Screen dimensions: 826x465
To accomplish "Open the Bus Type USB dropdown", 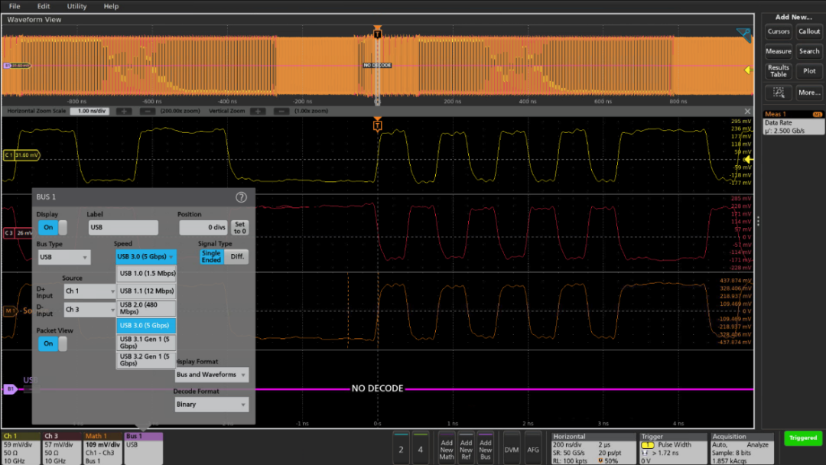I will [x=63, y=258].
